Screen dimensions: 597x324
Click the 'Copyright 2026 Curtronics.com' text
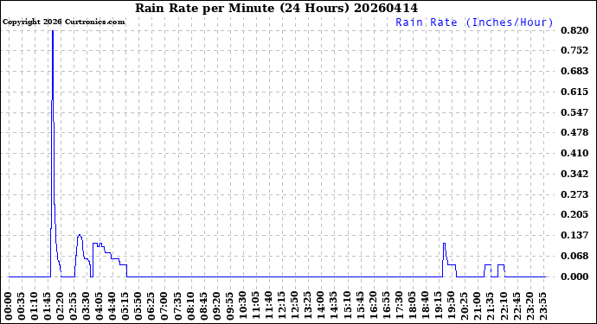[63, 22]
